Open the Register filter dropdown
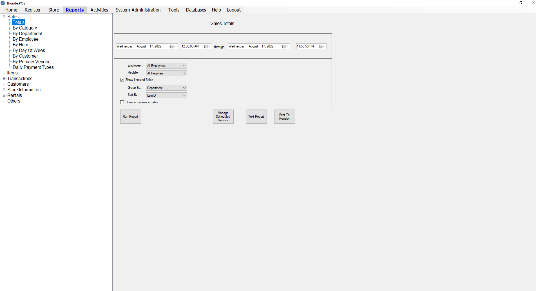536x291 pixels. (x=166, y=73)
